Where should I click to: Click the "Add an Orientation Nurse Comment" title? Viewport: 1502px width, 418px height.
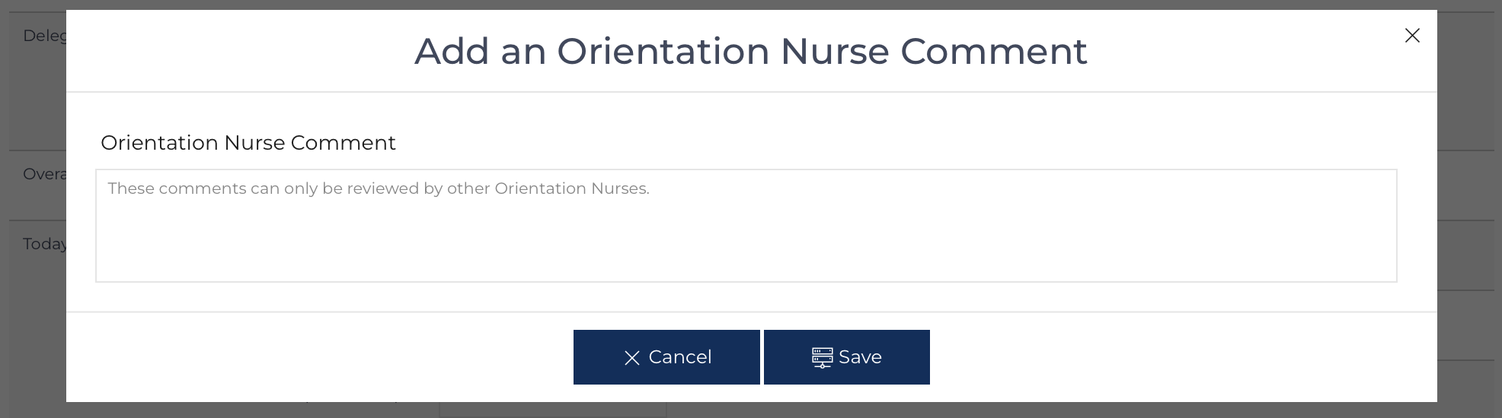(x=751, y=51)
